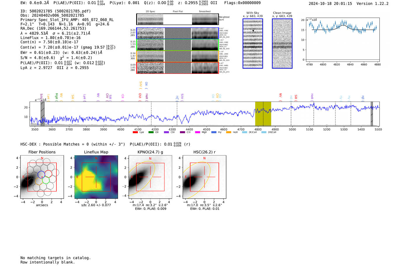The image size is (409, 278).
Task: Click the Primary Spec_Slot_IFU_AMP line
Action: [67, 20]
